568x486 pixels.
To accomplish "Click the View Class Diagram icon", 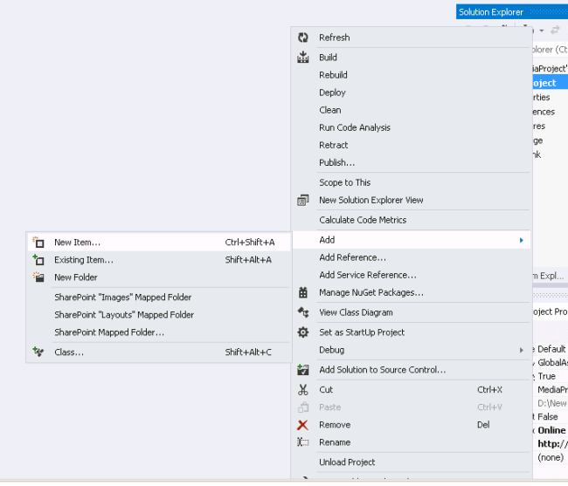I will [x=303, y=312].
